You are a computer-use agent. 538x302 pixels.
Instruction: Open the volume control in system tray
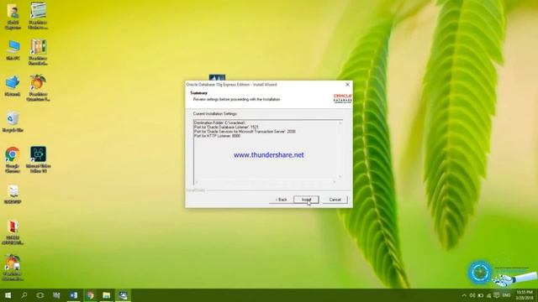(x=472, y=295)
